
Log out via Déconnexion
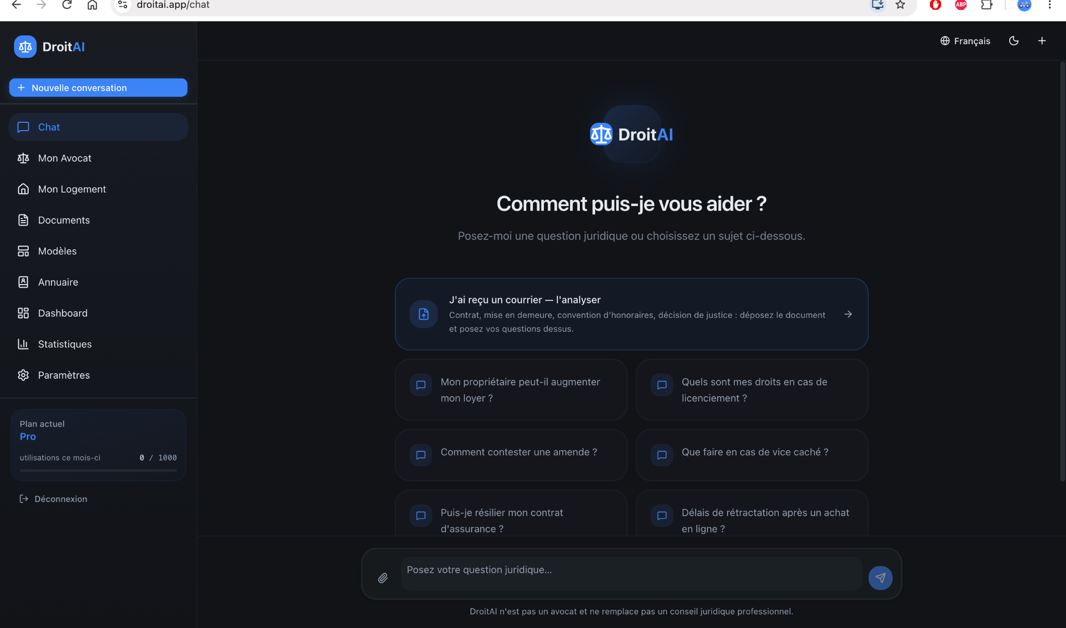pyautogui.click(x=53, y=499)
